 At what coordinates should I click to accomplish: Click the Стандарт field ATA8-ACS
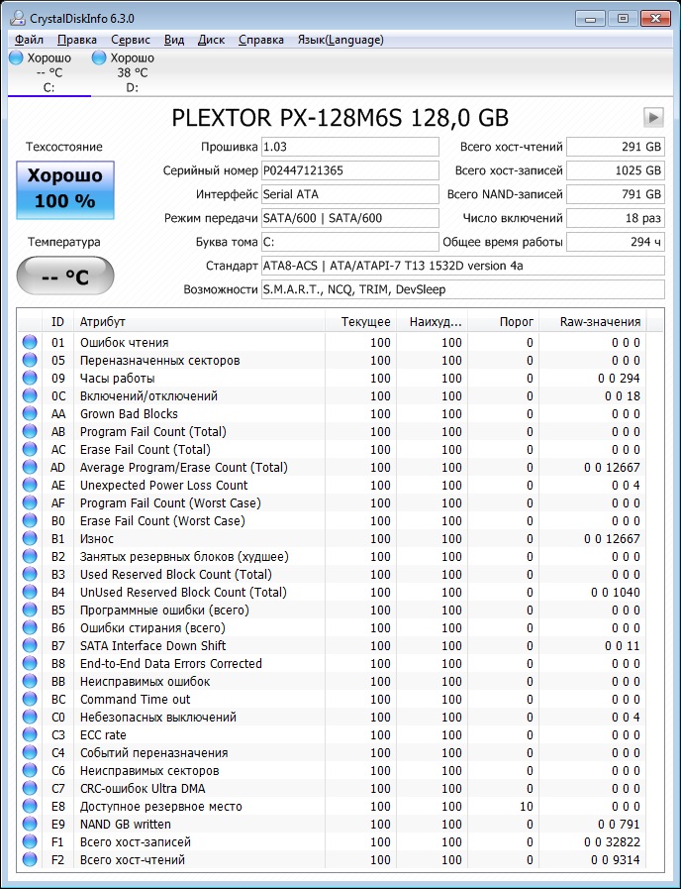tap(463, 266)
